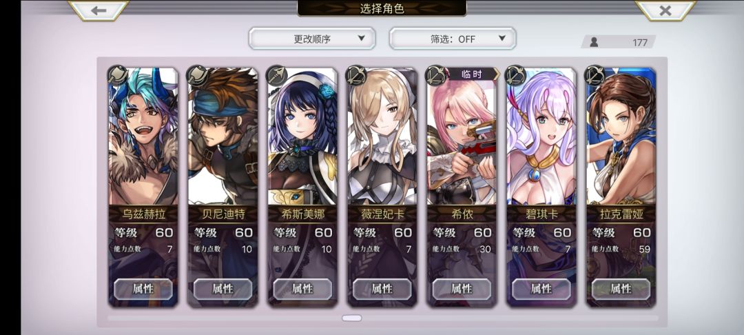Click 属性 button under 碧琪卡

pyautogui.click(x=541, y=289)
